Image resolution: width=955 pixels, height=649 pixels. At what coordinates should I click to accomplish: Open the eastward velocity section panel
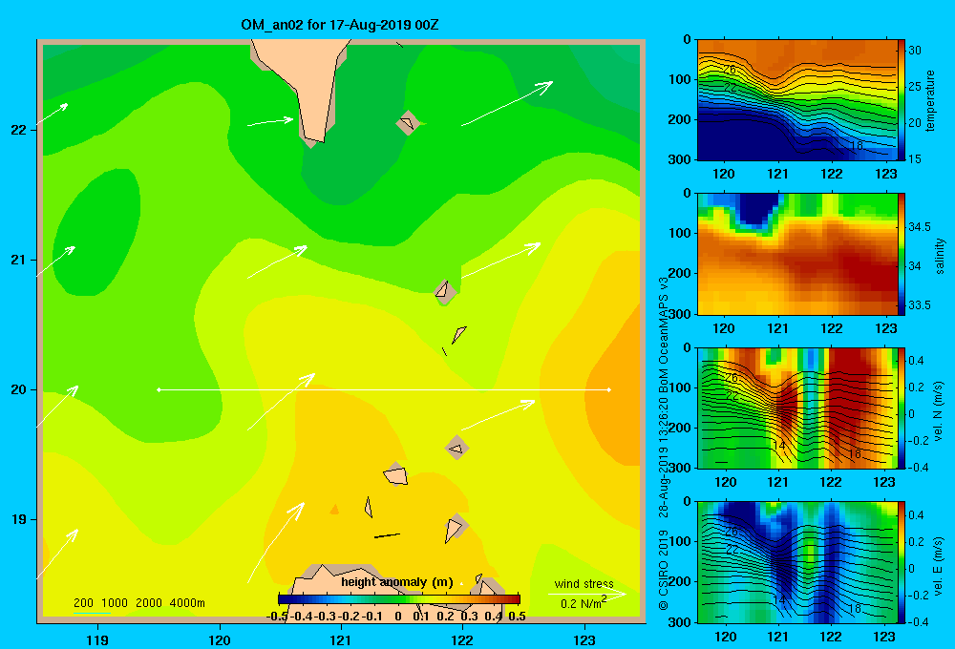point(796,562)
